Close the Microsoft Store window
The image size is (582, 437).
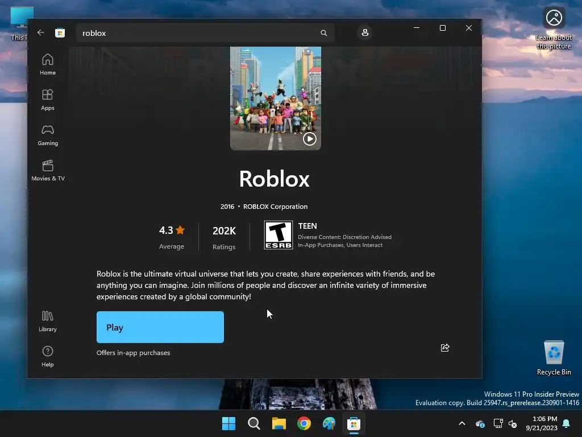(x=469, y=28)
